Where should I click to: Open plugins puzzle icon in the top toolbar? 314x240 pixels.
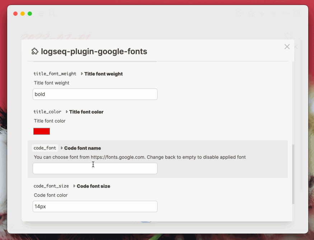238,14
